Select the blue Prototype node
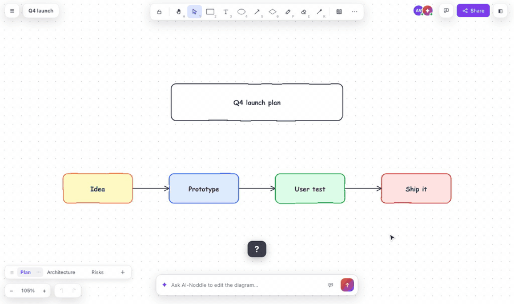The width and height of the screenshot is (514, 304). click(204, 189)
